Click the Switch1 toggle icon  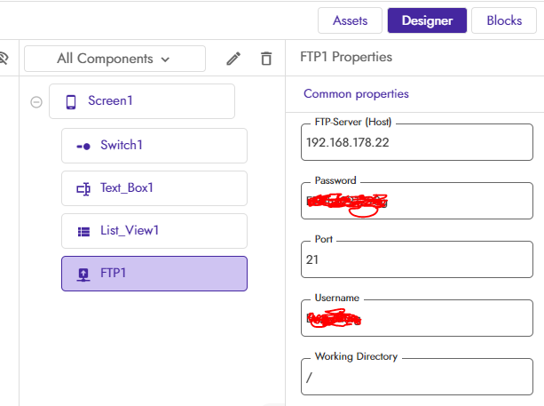(x=83, y=146)
